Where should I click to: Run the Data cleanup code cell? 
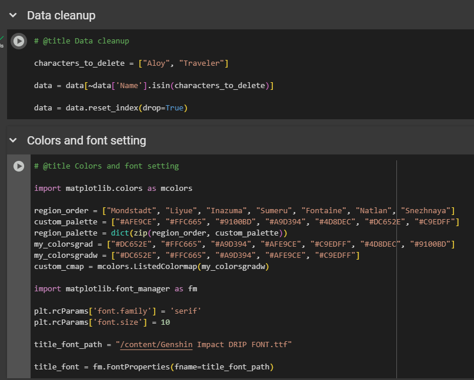[19, 41]
